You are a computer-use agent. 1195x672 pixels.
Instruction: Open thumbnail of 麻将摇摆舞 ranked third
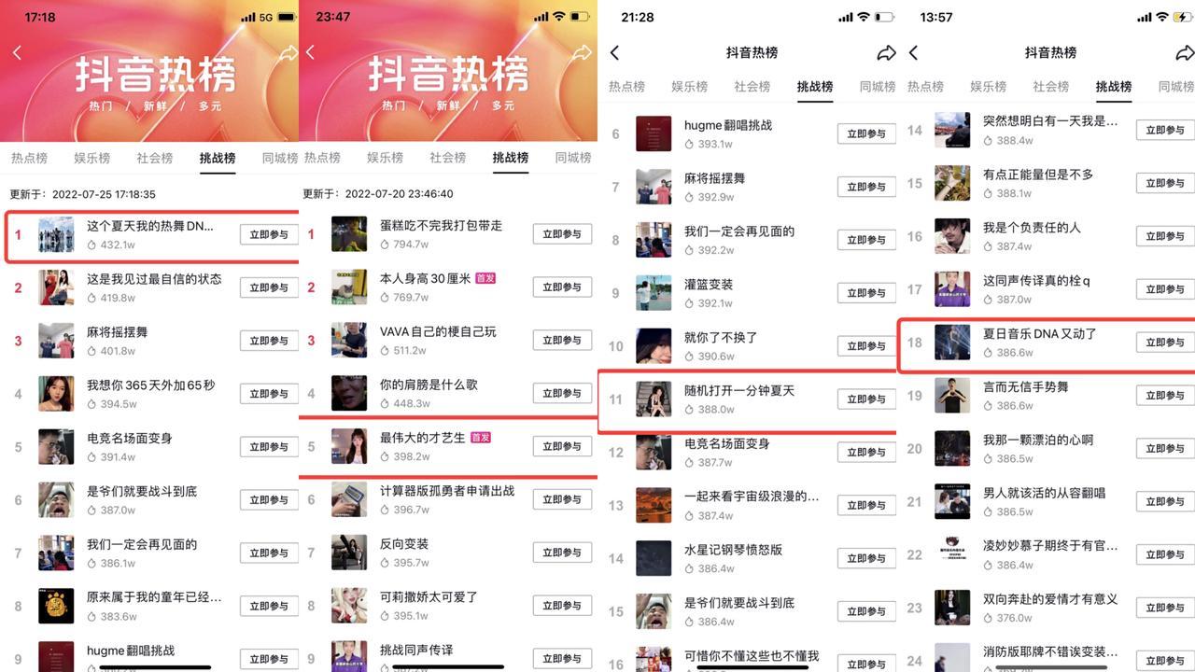click(x=56, y=341)
